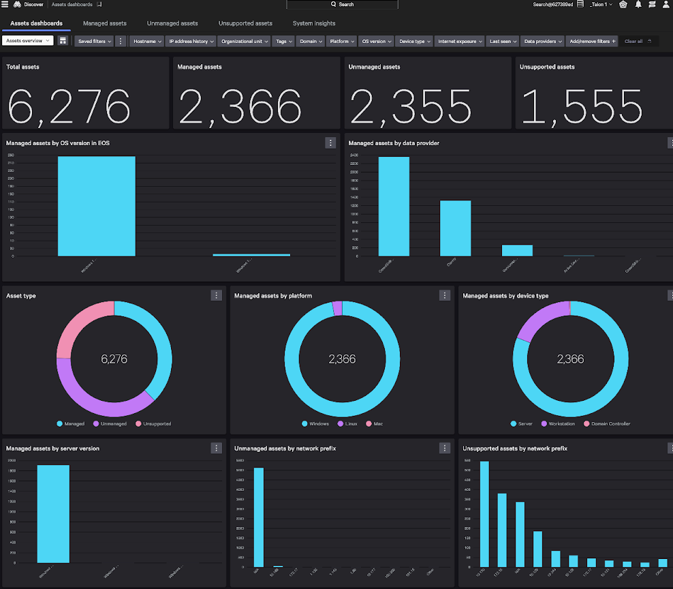Click the bookmark icon beside Assets dashboards
Image resolution: width=673 pixels, height=589 pixels.
point(99,4)
